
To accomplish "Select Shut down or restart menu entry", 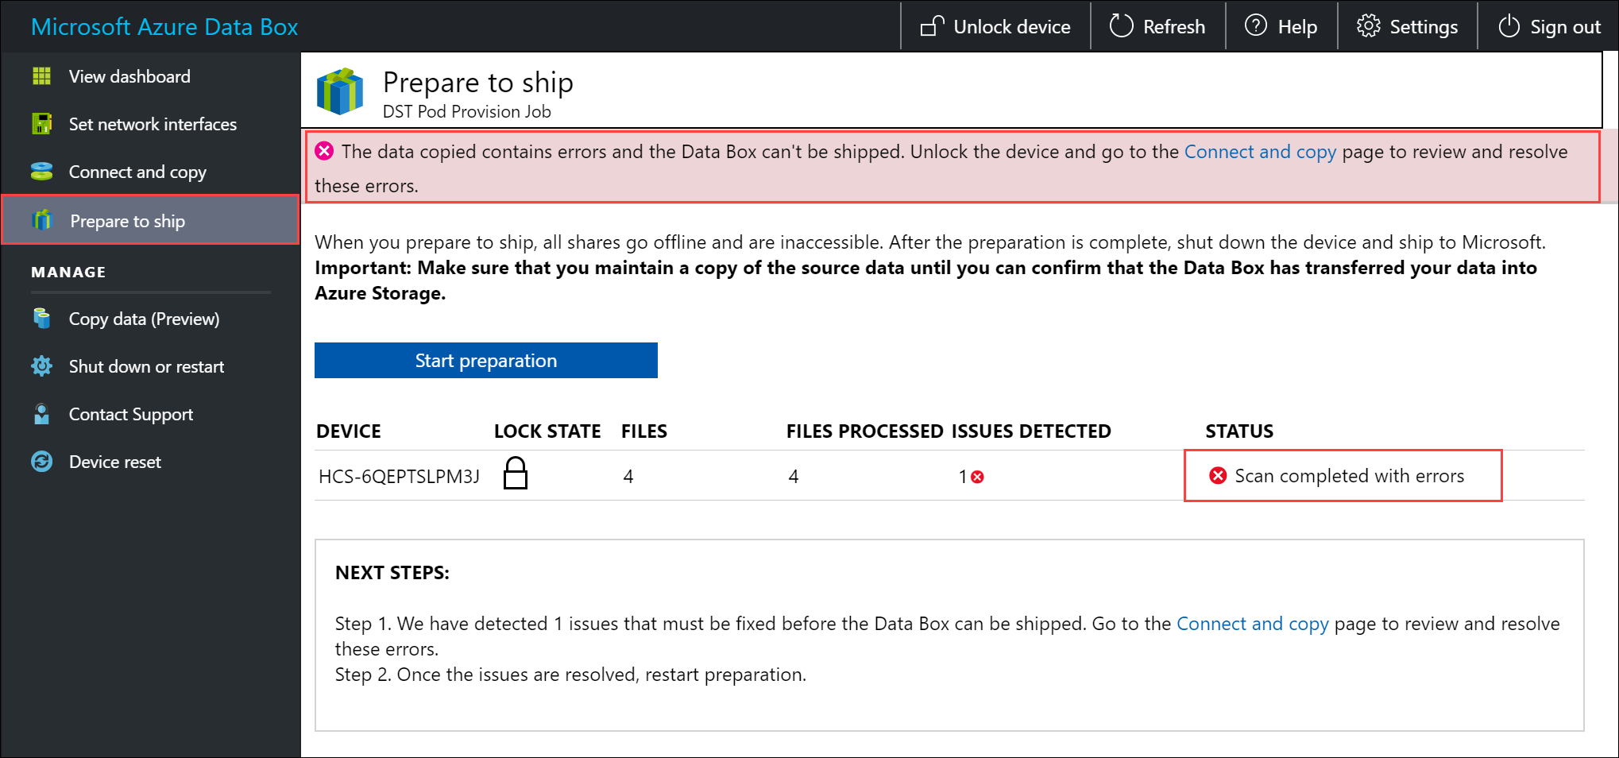I will pos(146,366).
